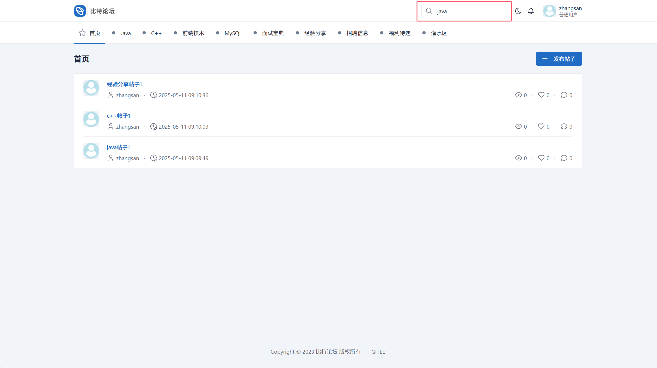The image size is (657, 368).
Task: Click the star icon beside 首页
Action: pos(82,33)
